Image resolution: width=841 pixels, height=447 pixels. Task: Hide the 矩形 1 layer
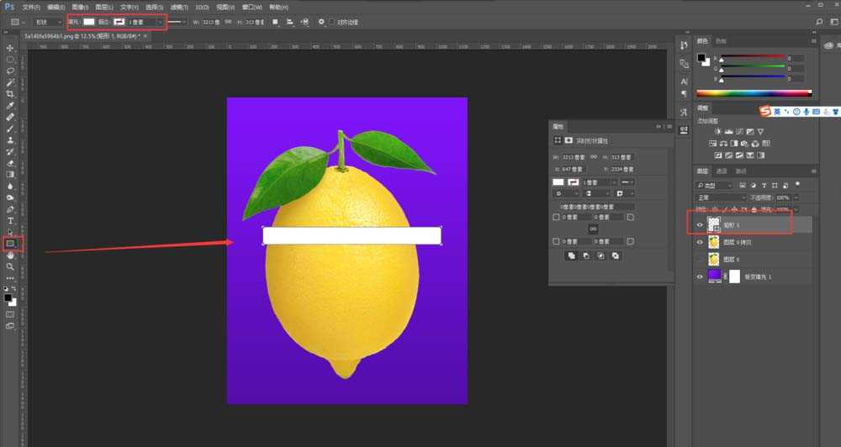(x=700, y=224)
